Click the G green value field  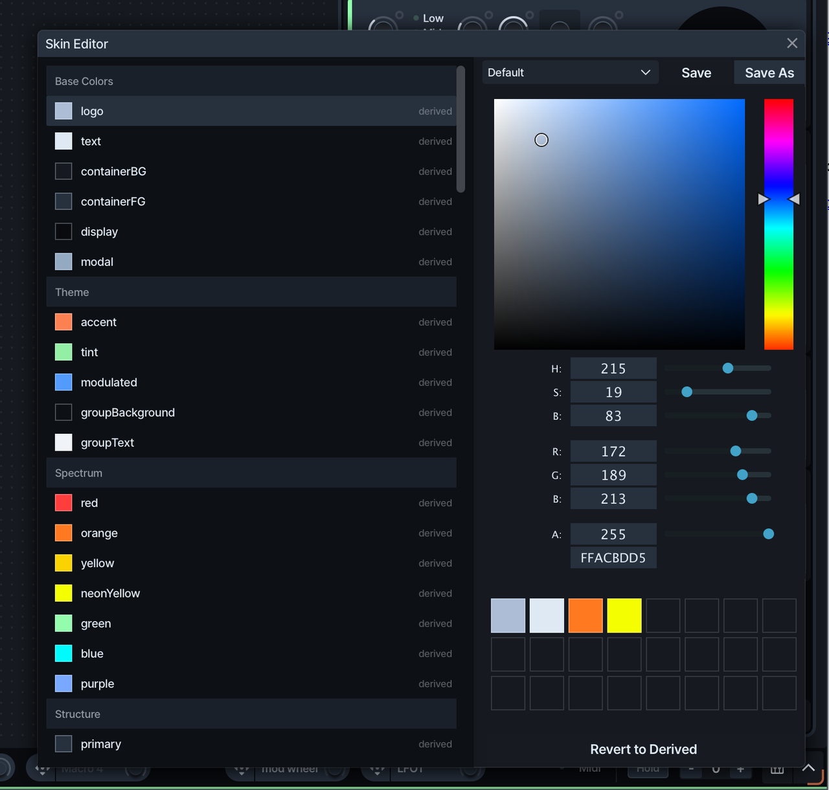(x=613, y=475)
